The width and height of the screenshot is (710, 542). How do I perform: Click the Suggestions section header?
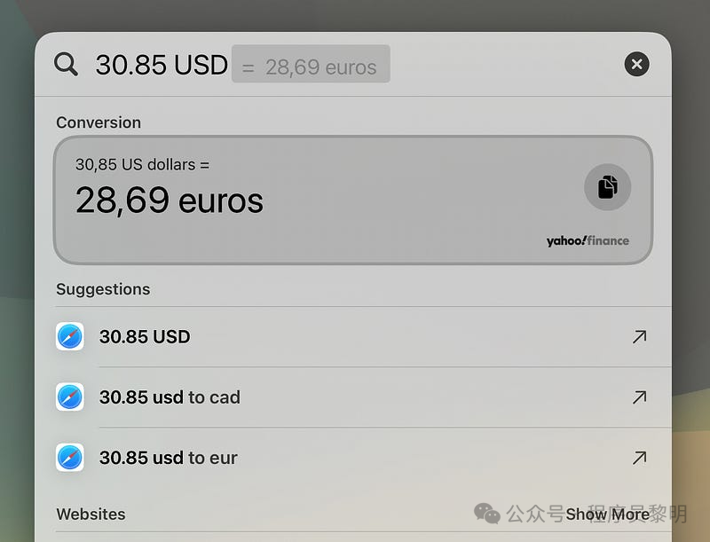pyautogui.click(x=103, y=289)
